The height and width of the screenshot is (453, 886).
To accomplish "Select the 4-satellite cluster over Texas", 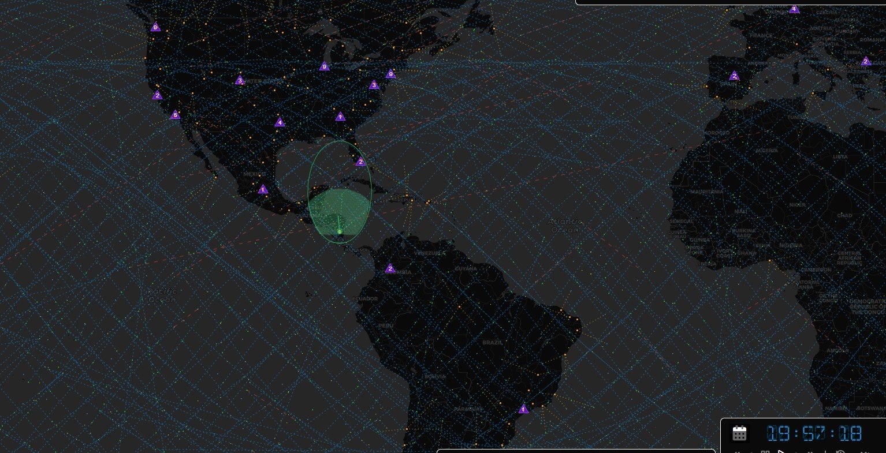I will point(280,122).
